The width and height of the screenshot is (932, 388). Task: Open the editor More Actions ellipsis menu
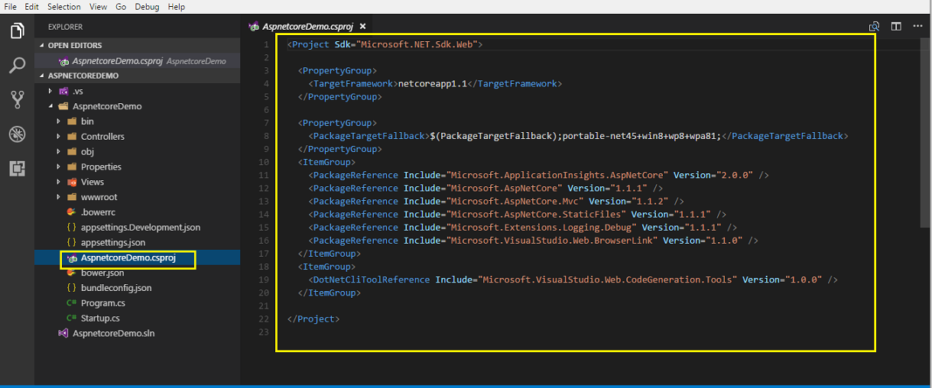point(918,26)
